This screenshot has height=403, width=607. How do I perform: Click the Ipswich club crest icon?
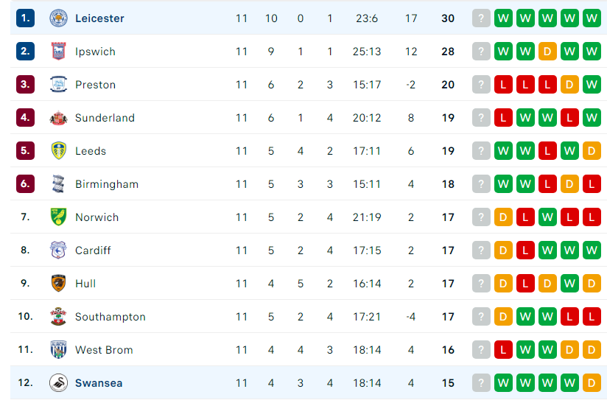pyautogui.click(x=58, y=51)
